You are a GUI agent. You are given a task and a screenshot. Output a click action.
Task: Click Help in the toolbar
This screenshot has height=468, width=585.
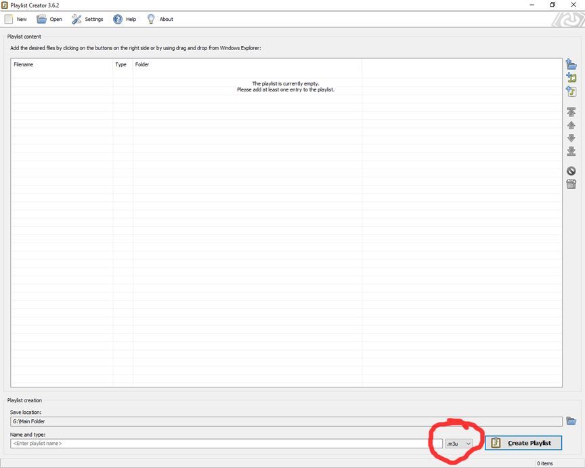tap(125, 19)
